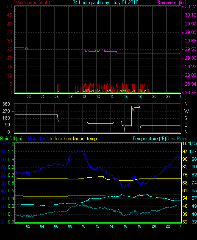This screenshot has width=197, height=240.
Task: Click the 'Windspeed (mph)' axis title
Action: [x=32, y=3]
